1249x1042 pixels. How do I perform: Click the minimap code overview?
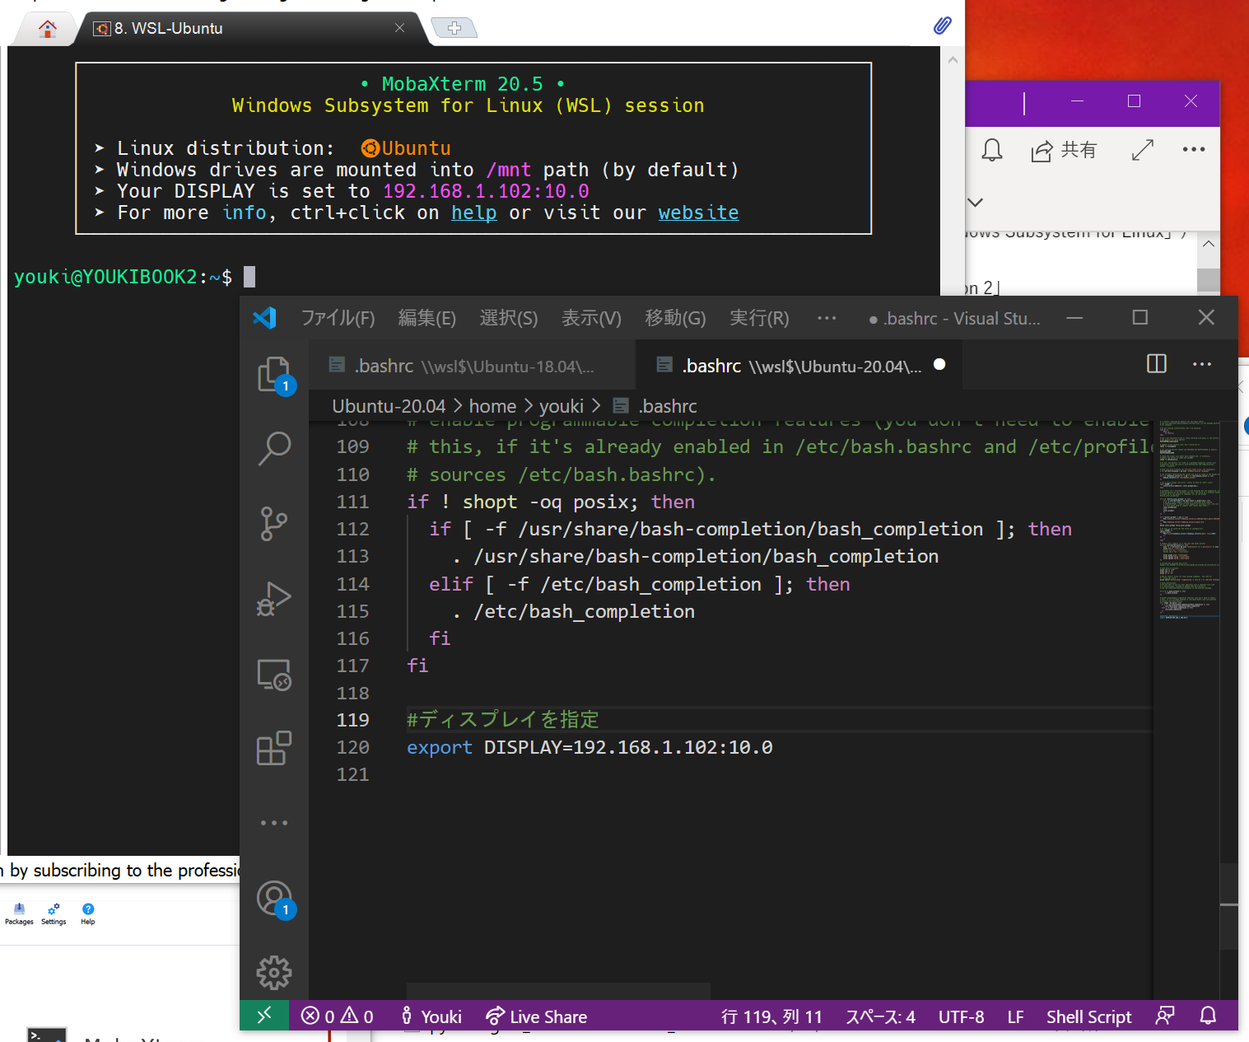1188,519
